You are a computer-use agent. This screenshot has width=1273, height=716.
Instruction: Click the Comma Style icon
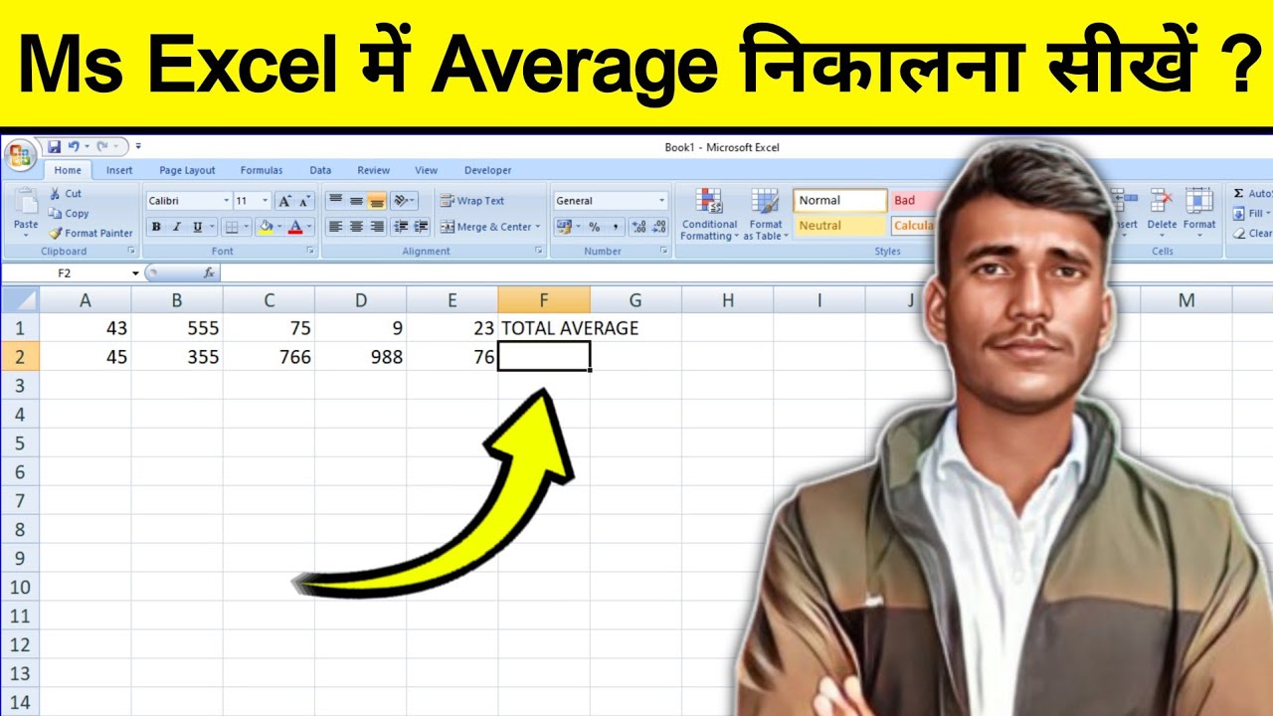tap(616, 227)
